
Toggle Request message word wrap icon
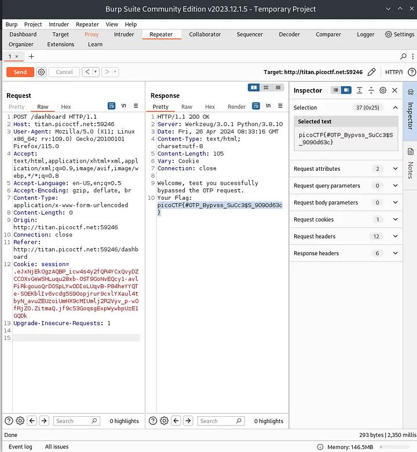pyautogui.click(x=111, y=106)
